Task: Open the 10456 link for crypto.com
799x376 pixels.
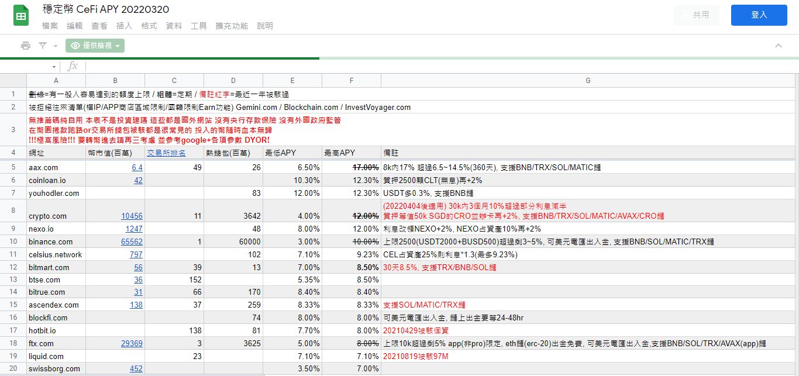Action: (x=132, y=216)
